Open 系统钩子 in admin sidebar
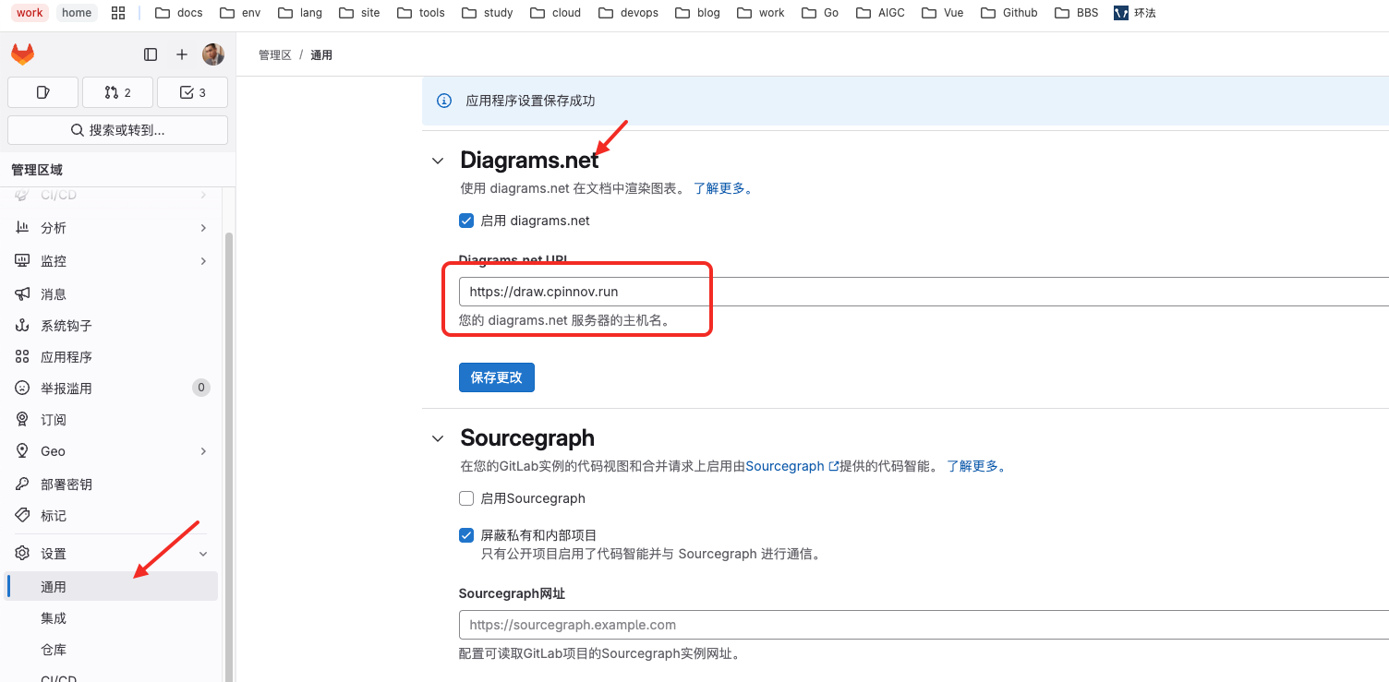The image size is (1389, 682). (112, 326)
